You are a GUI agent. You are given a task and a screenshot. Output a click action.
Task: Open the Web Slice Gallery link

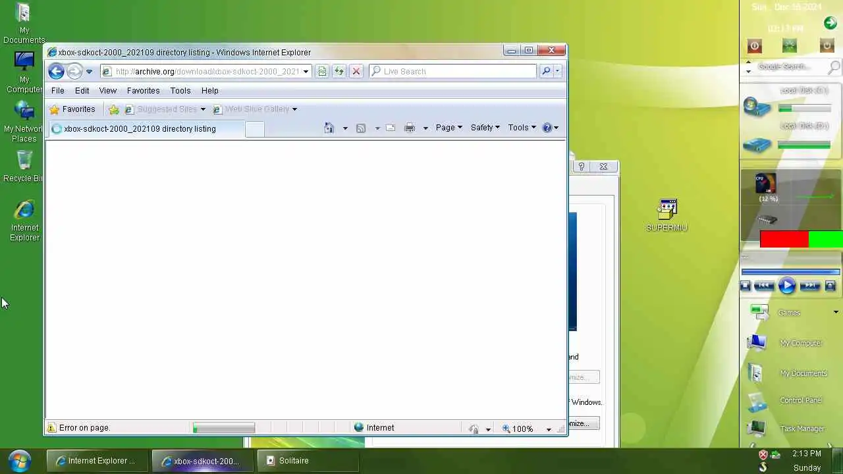pyautogui.click(x=251, y=109)
